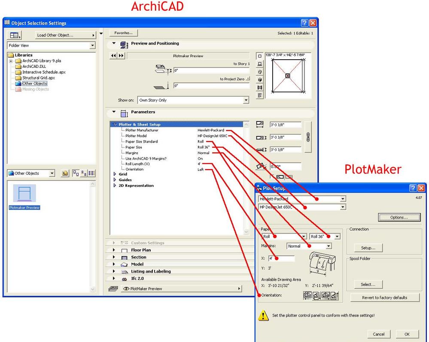Select 3D shaded preview cube icon
This screenshot has height=342, width=429.
tap(260, 80)
